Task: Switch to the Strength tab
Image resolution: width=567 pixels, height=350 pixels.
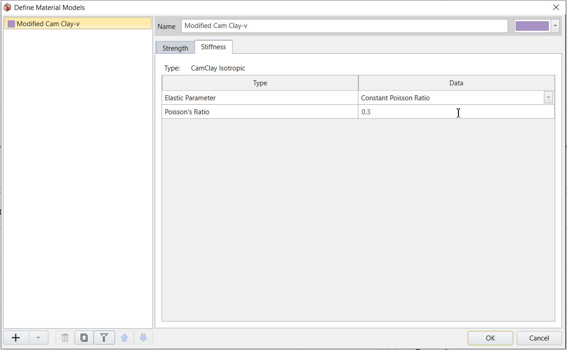Action: click(x=175, y=48)
